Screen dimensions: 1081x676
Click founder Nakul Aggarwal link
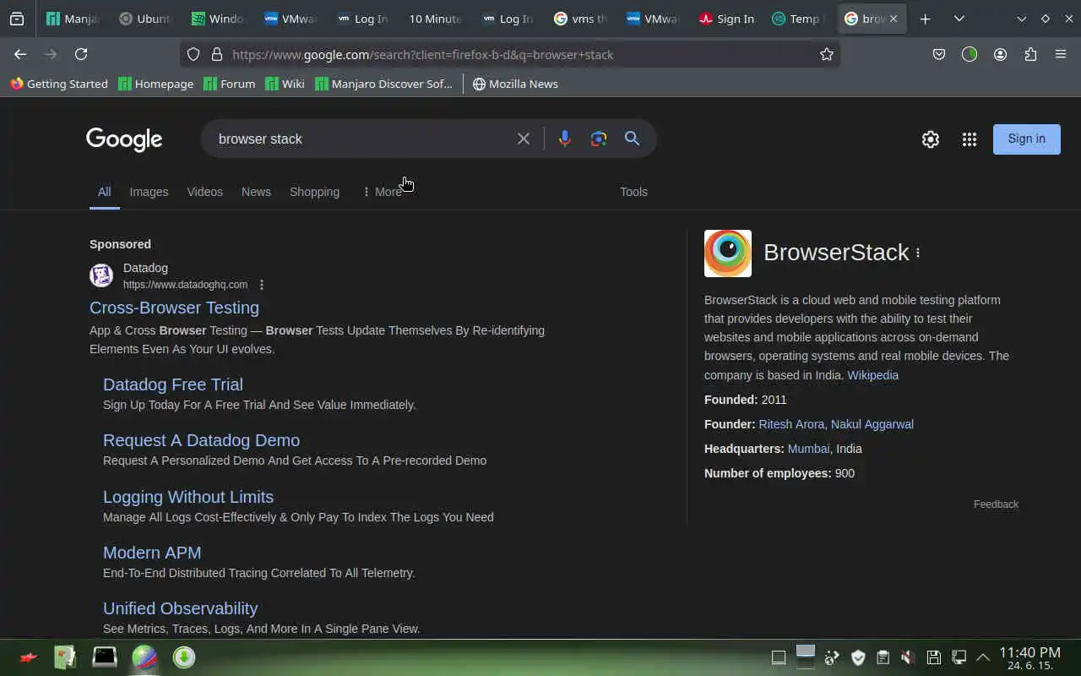(x=872, y=424)
